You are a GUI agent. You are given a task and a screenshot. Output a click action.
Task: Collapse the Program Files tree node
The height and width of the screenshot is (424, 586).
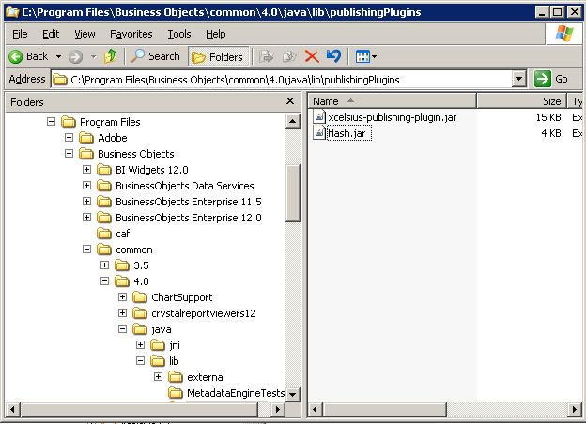52,122
